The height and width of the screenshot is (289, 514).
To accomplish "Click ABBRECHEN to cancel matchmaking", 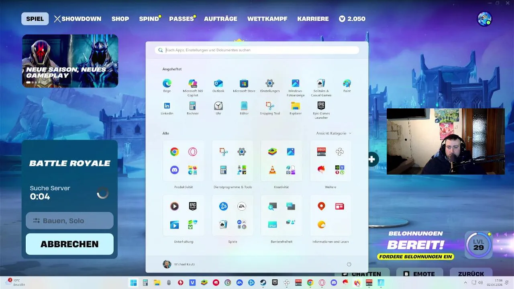I will 69,244.
